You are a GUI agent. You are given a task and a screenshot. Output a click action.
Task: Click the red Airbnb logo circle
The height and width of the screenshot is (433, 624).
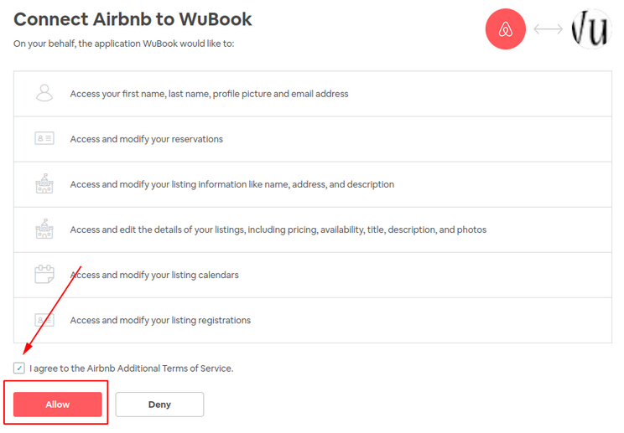[506, 29]
